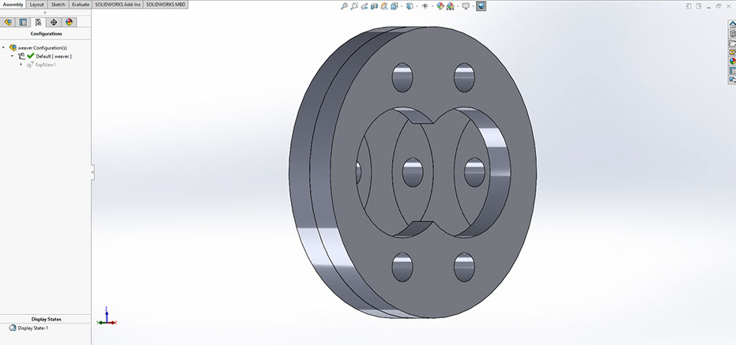736x345 pixels.
Task: Expand the ExplView1 node
Action: coord(21,65)
